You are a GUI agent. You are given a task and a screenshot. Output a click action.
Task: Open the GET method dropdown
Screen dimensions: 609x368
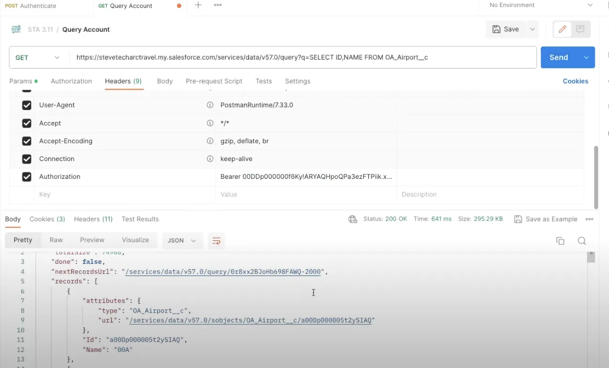pos(38,57)
